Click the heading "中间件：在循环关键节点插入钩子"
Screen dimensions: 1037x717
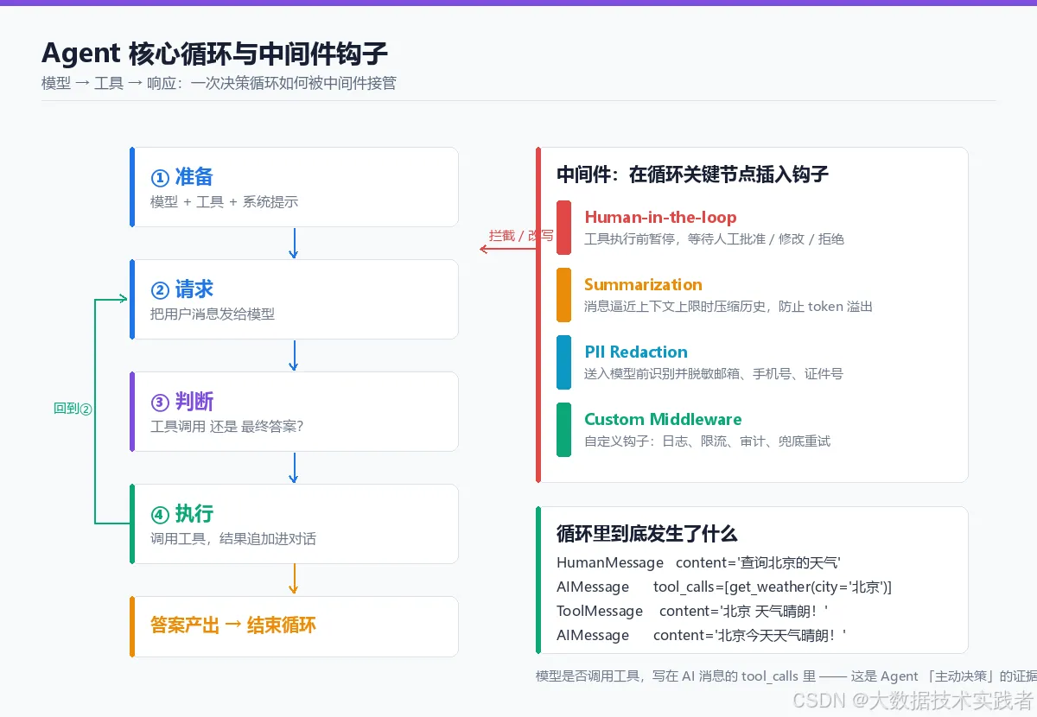click(x=693, y=174)
